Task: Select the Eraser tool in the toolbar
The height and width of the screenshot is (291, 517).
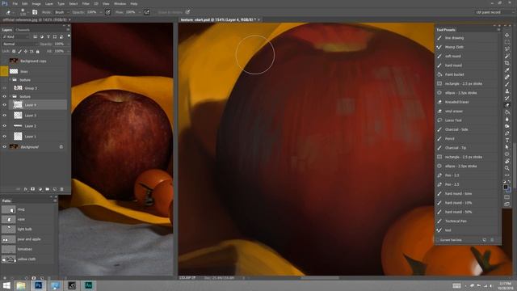Action: 507,105
